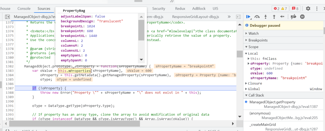This screenshot has height=131, width=325.
Task: Click the emptySpanL: 0 popup entry
Action: click(x=74, y=56)
